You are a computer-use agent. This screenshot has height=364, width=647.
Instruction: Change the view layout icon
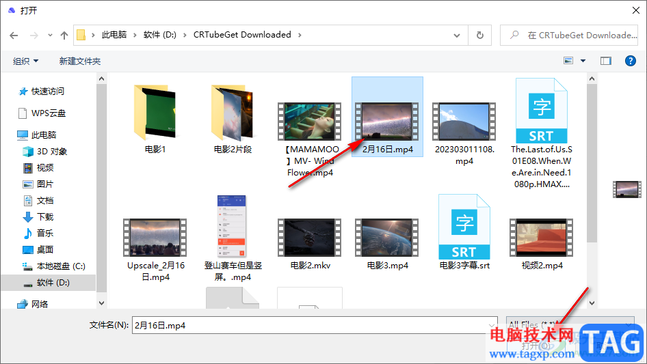568,61
